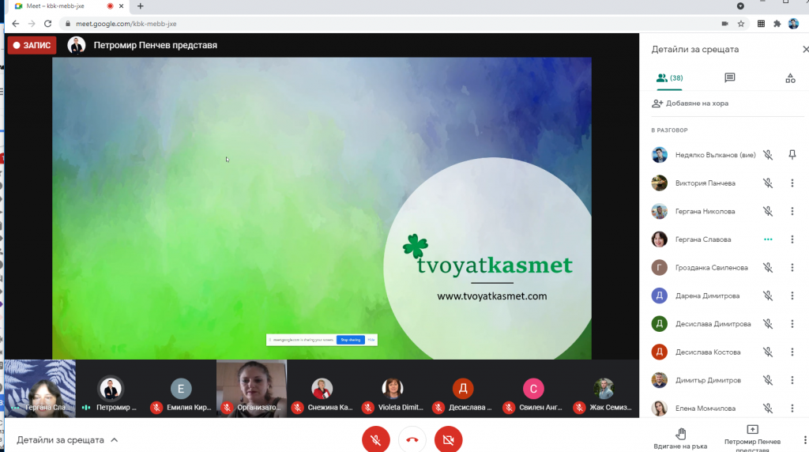
Task: Click Добавяне на хора to add people
Action: point(690,104)
